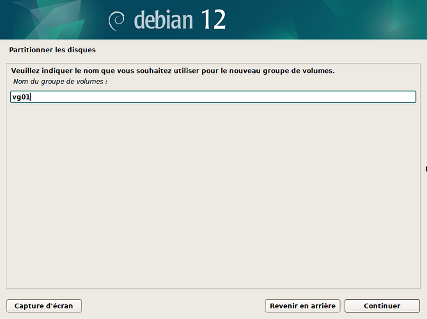This screenshot has width=427, height=319.
Task: Click the empty panel below the name field
Action: coord(213,196)
